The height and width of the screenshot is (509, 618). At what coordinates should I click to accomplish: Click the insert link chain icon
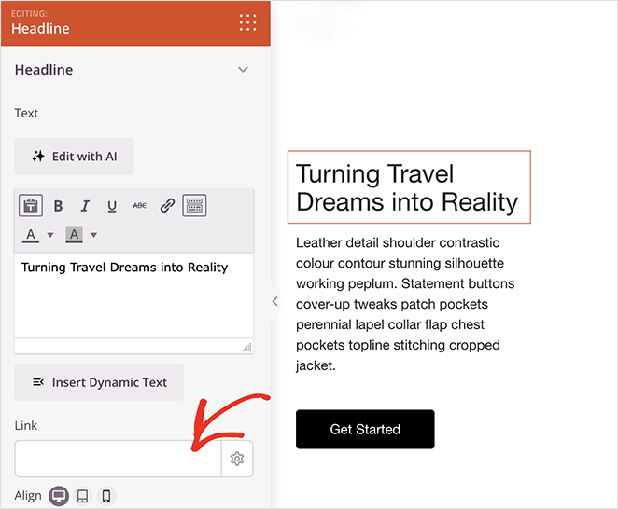pos(167,206)
